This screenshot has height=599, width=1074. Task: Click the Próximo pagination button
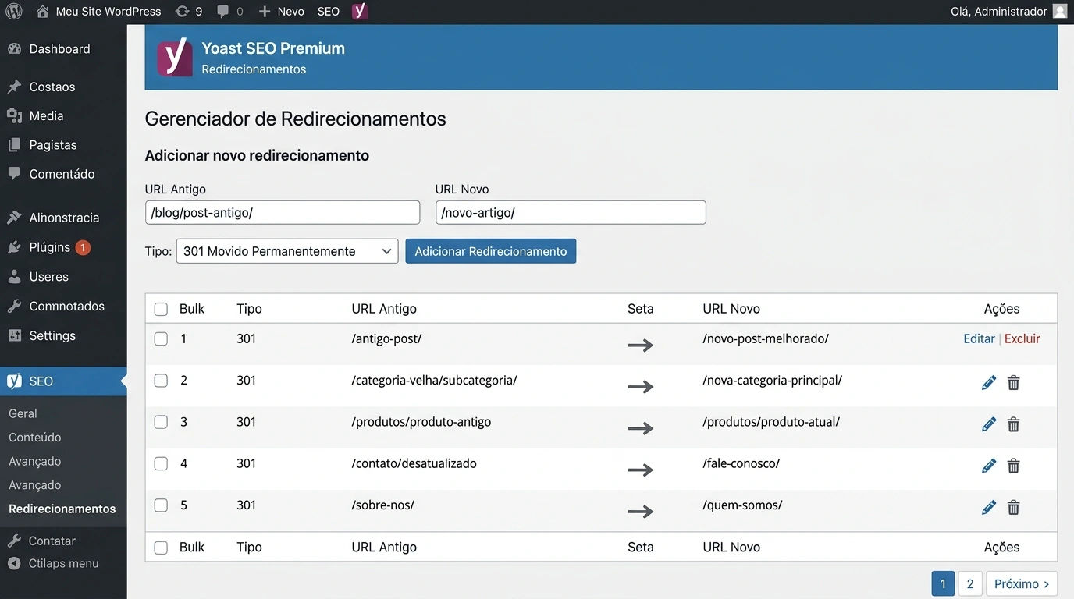1022,583
